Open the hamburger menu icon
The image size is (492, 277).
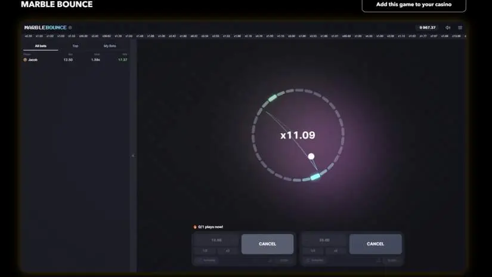coord(460,27)
